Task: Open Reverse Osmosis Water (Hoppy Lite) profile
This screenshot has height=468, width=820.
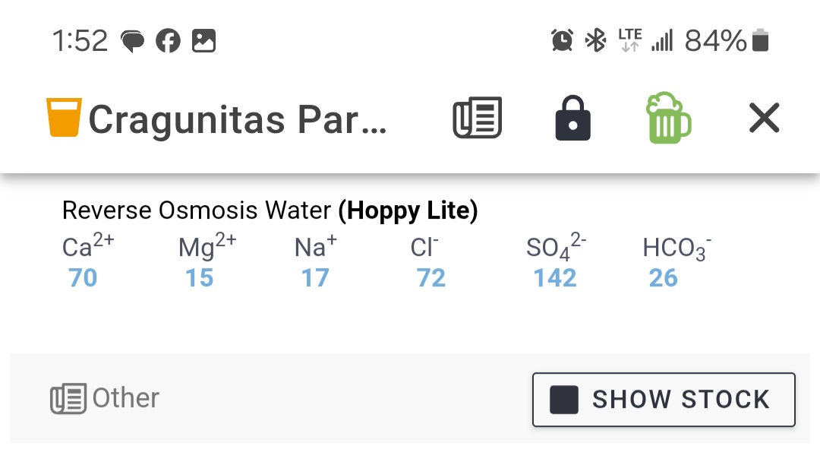Action: tap(270, 210)
